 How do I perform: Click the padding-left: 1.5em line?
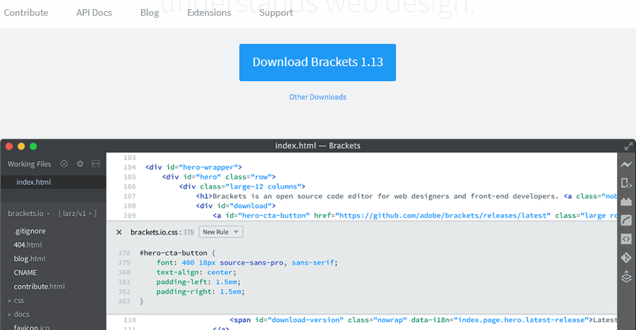point(199,282)
